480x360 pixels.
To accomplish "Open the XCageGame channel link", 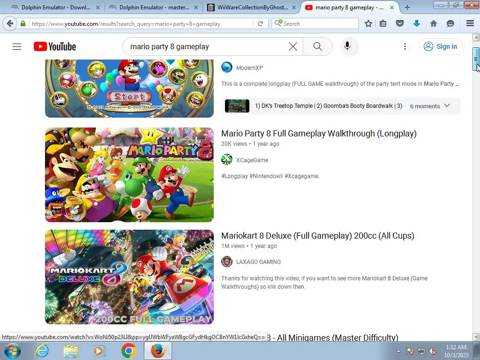I will tap(252, 160).
